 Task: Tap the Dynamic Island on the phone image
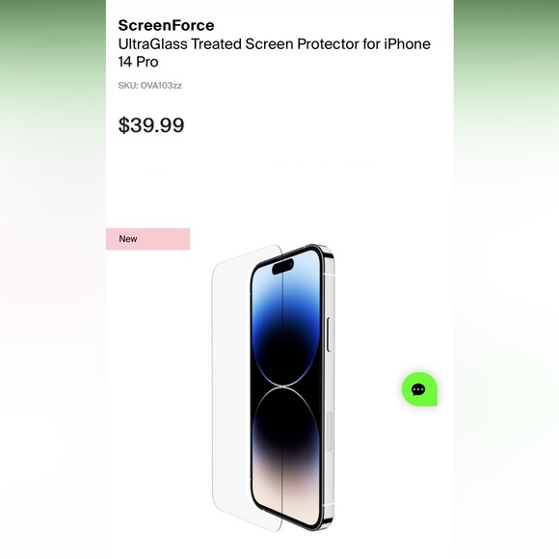tap(283, 266)
